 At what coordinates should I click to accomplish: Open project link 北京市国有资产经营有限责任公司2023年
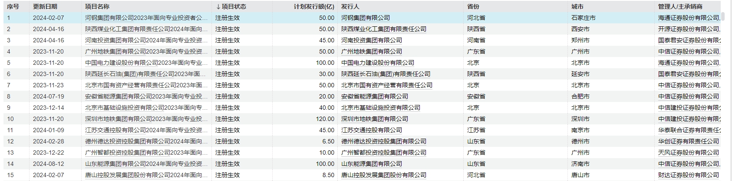click(x=147, y=86)
